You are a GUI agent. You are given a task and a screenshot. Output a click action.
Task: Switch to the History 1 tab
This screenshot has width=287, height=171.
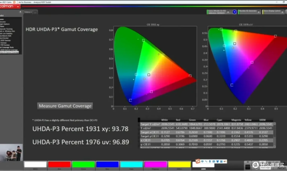[x=28, y=12]
